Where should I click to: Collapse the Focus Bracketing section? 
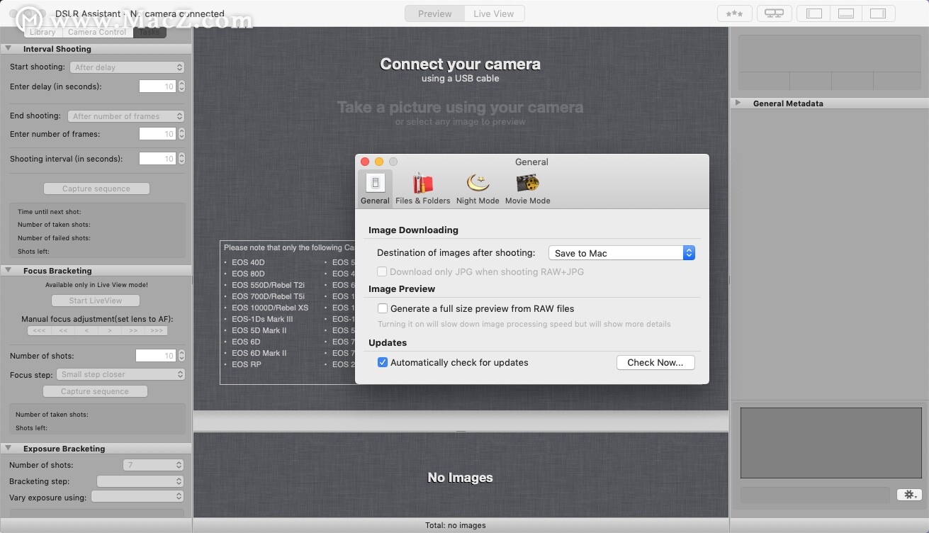8,271
